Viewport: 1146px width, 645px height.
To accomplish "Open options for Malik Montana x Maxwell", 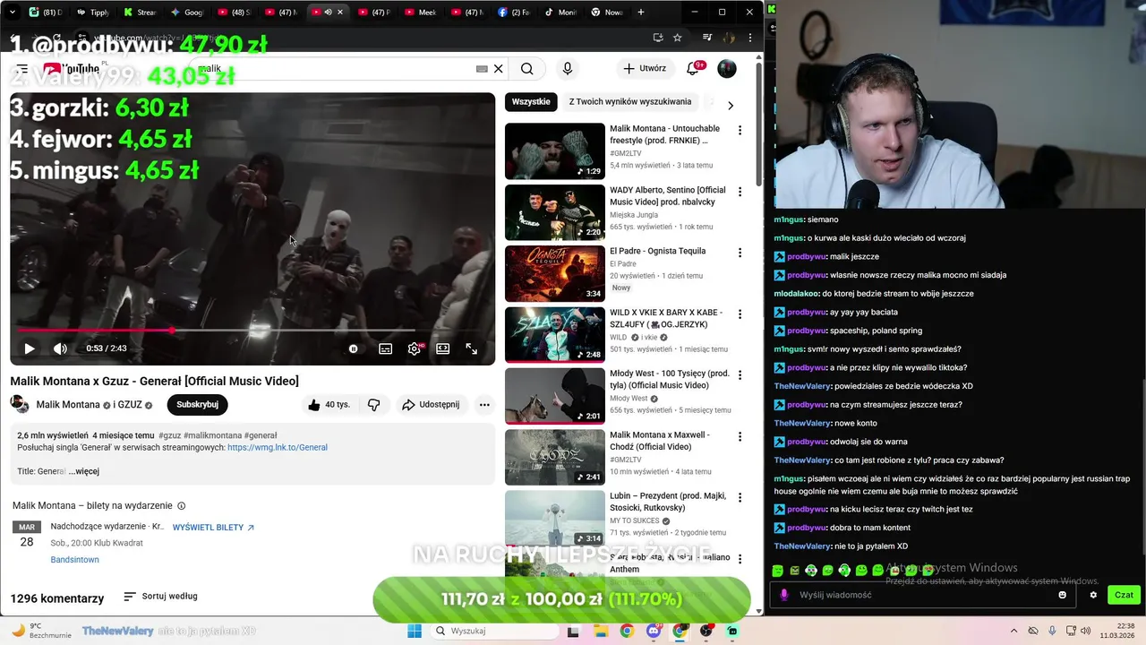I will pyautogui.click(x=740, y=436).
